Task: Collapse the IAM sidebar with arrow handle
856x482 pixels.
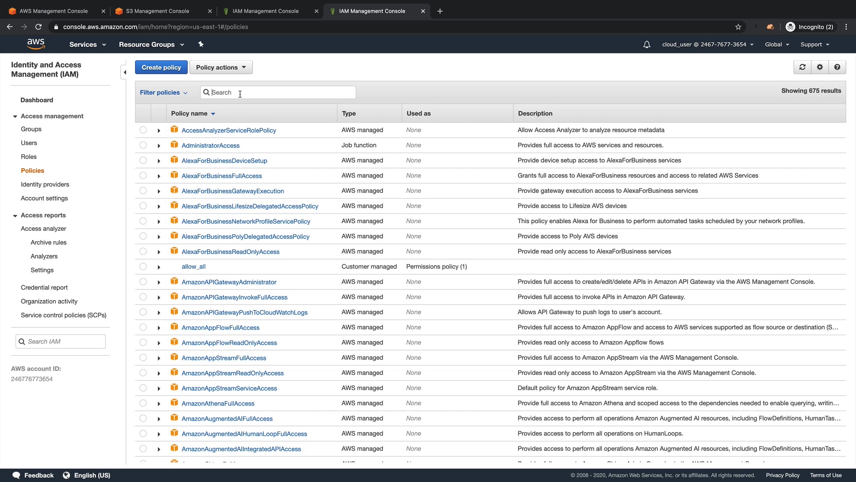Action: click(x=125, y=72)
